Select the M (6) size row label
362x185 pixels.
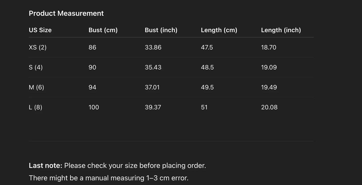[36, 87]
